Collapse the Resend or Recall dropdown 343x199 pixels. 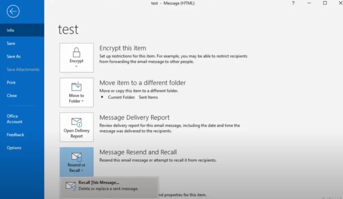click(82, 170)
